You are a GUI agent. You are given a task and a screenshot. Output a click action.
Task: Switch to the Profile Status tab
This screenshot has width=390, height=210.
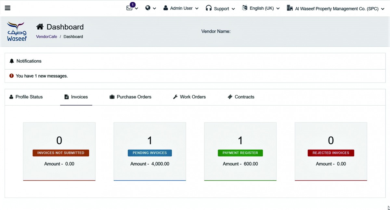[26, 97]
